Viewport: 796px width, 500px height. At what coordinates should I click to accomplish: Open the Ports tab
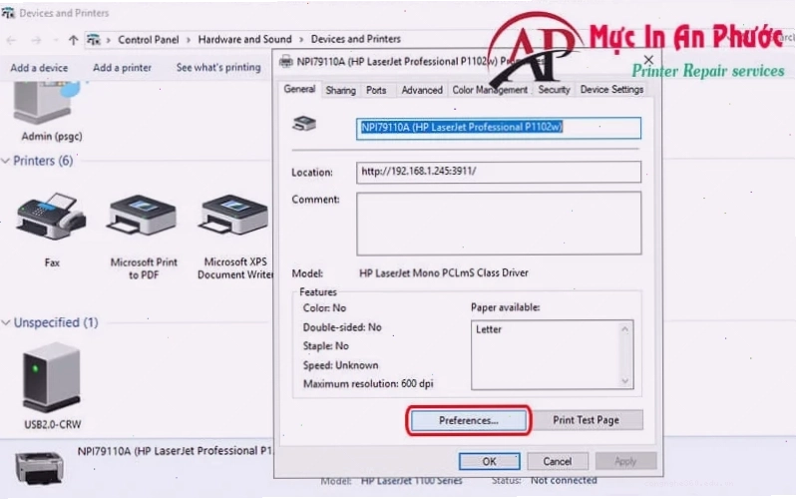click(376, 90)
